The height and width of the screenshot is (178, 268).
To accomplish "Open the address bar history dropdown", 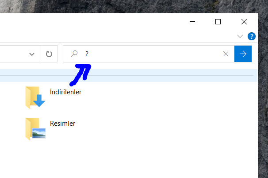I will coord(32,54).
